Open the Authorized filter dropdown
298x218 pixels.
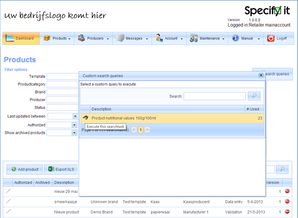(x=74, y=125)
